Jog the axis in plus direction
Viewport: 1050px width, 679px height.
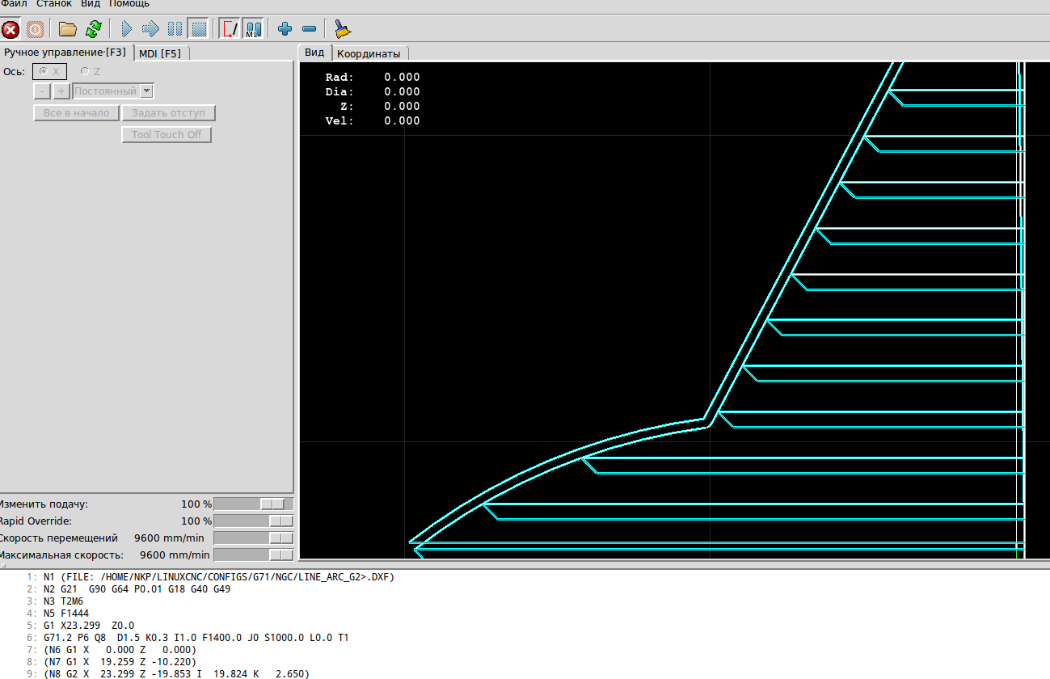coord(61,91)
